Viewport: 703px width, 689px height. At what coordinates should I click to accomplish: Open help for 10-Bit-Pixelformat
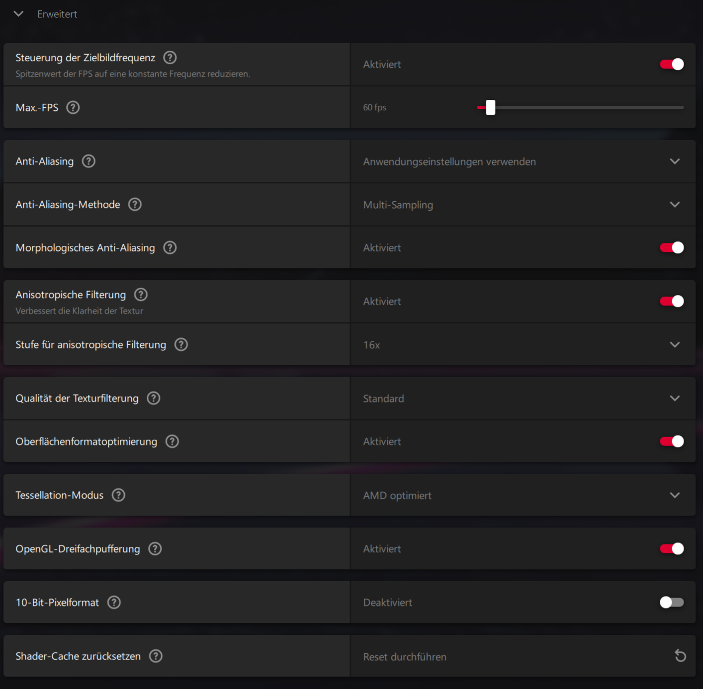click(x=114, y=603)
